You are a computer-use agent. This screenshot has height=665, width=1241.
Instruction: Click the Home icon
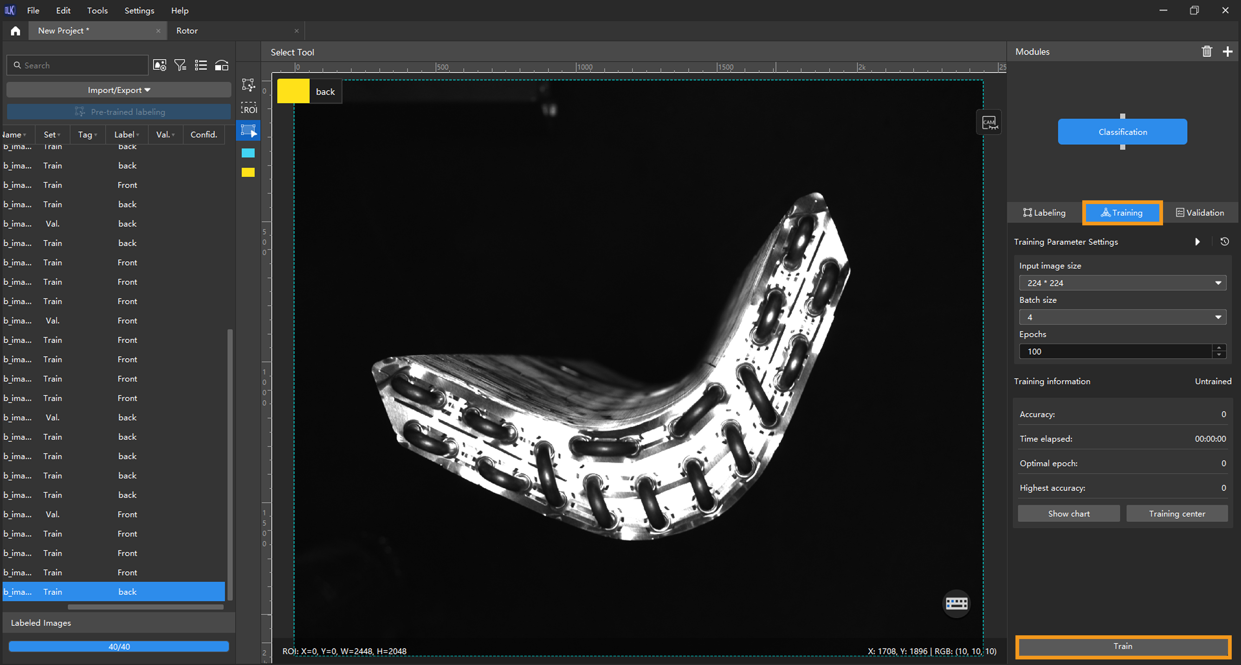(15, 31)
